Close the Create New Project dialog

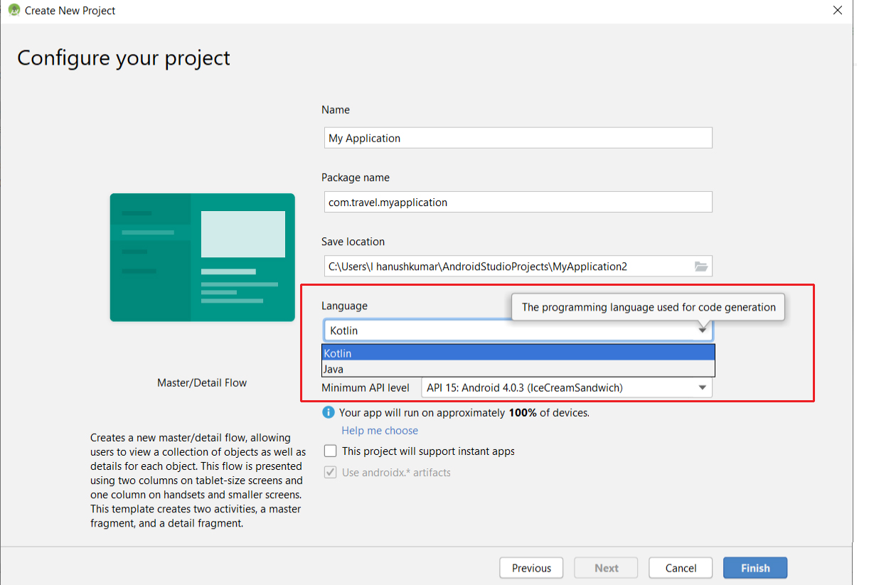(838, 11)
